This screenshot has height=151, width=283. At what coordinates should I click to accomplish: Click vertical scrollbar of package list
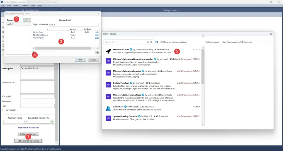[x=203, y=67]
